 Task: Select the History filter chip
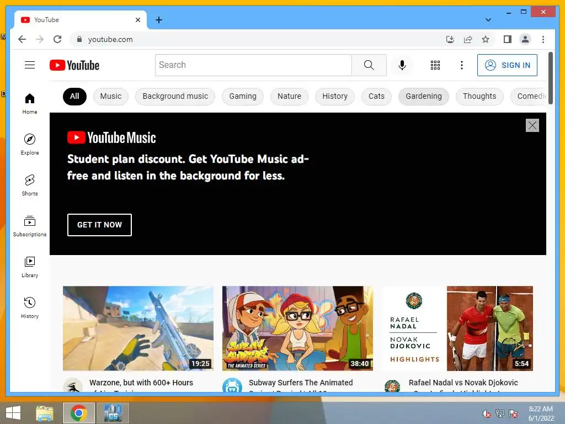tap(335, 96)
